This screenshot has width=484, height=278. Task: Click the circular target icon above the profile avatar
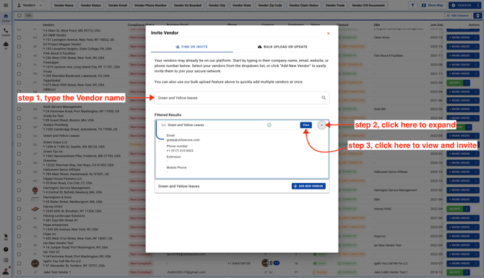tap(6, 260)
